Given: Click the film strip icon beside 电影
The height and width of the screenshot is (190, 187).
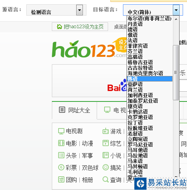Looking at the screenshot, I should click(61, 143).
